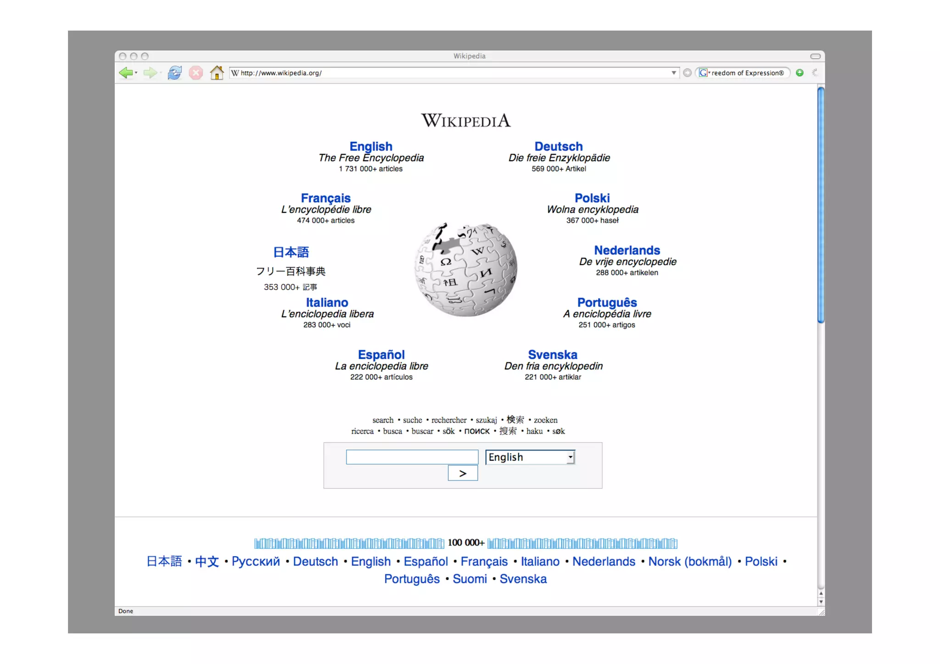Click the scrollbar down arrow
The image size is (940, 664).
(821, 602)
